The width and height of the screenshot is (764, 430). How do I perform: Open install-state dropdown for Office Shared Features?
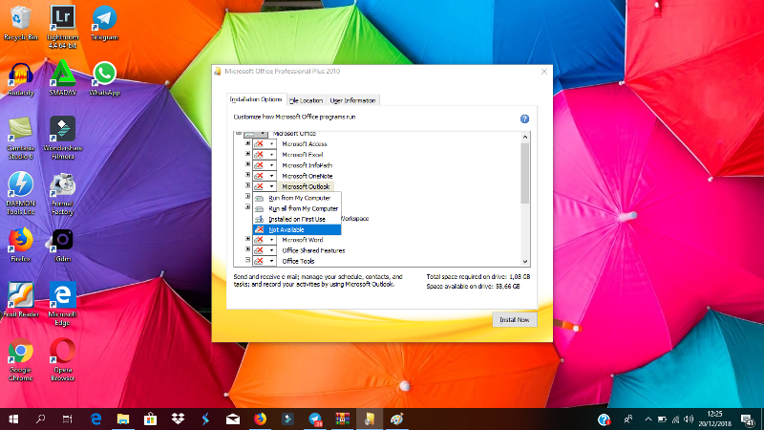(265, 250)
